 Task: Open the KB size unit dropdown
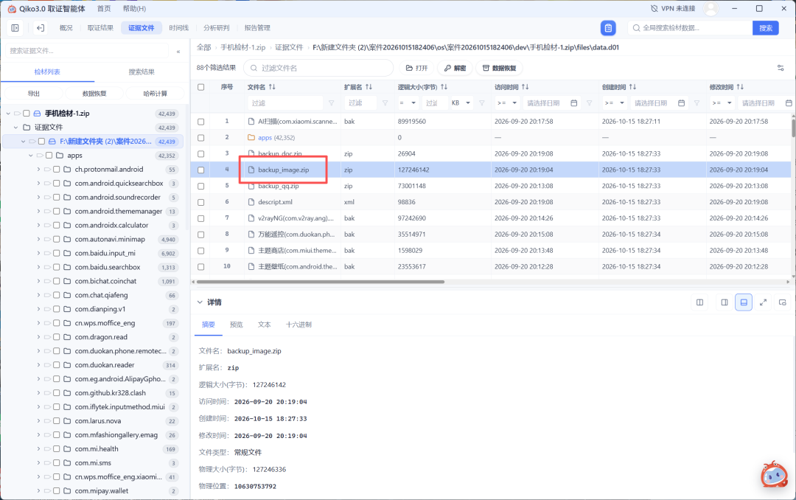461,103
